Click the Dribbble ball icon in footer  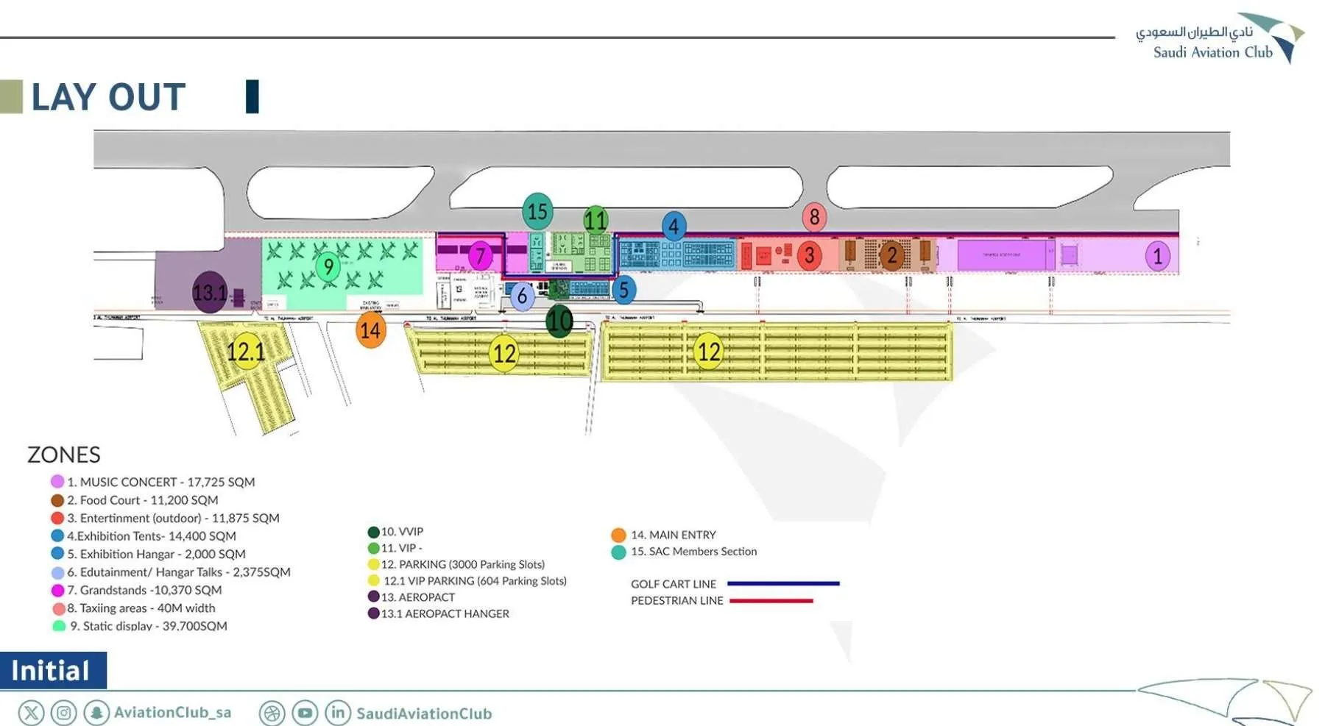click(x=272, y=713)
